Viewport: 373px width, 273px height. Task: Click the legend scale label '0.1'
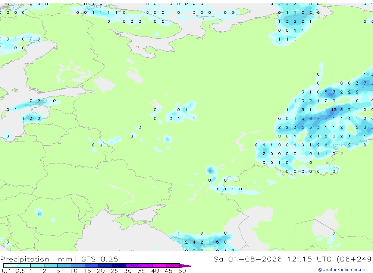coord(6,271)
